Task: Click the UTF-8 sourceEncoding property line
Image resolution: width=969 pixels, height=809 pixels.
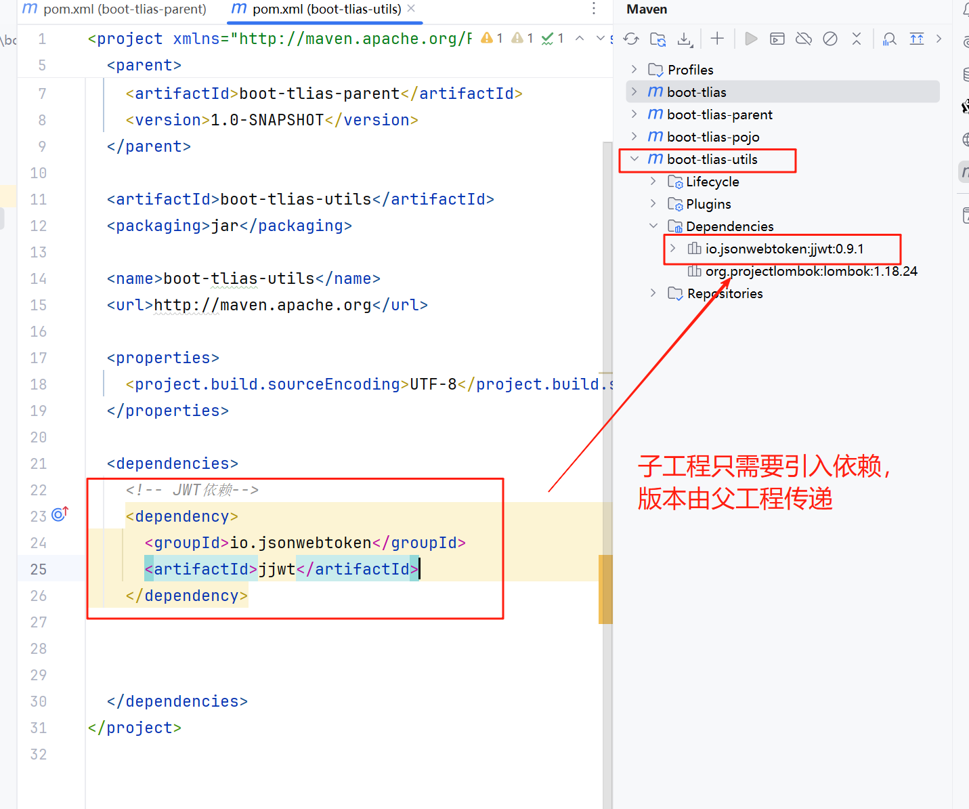Action: [369, 384]
